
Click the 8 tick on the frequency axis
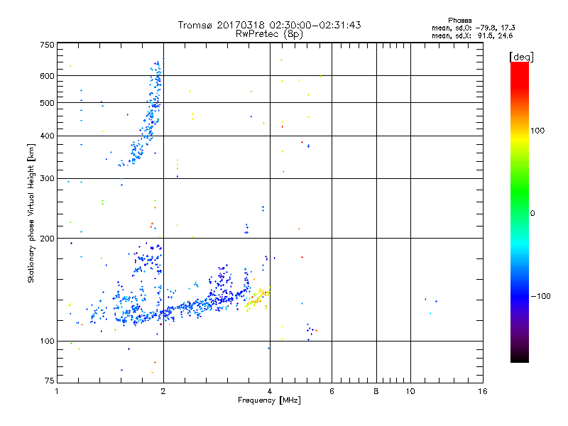click(376, 391)
